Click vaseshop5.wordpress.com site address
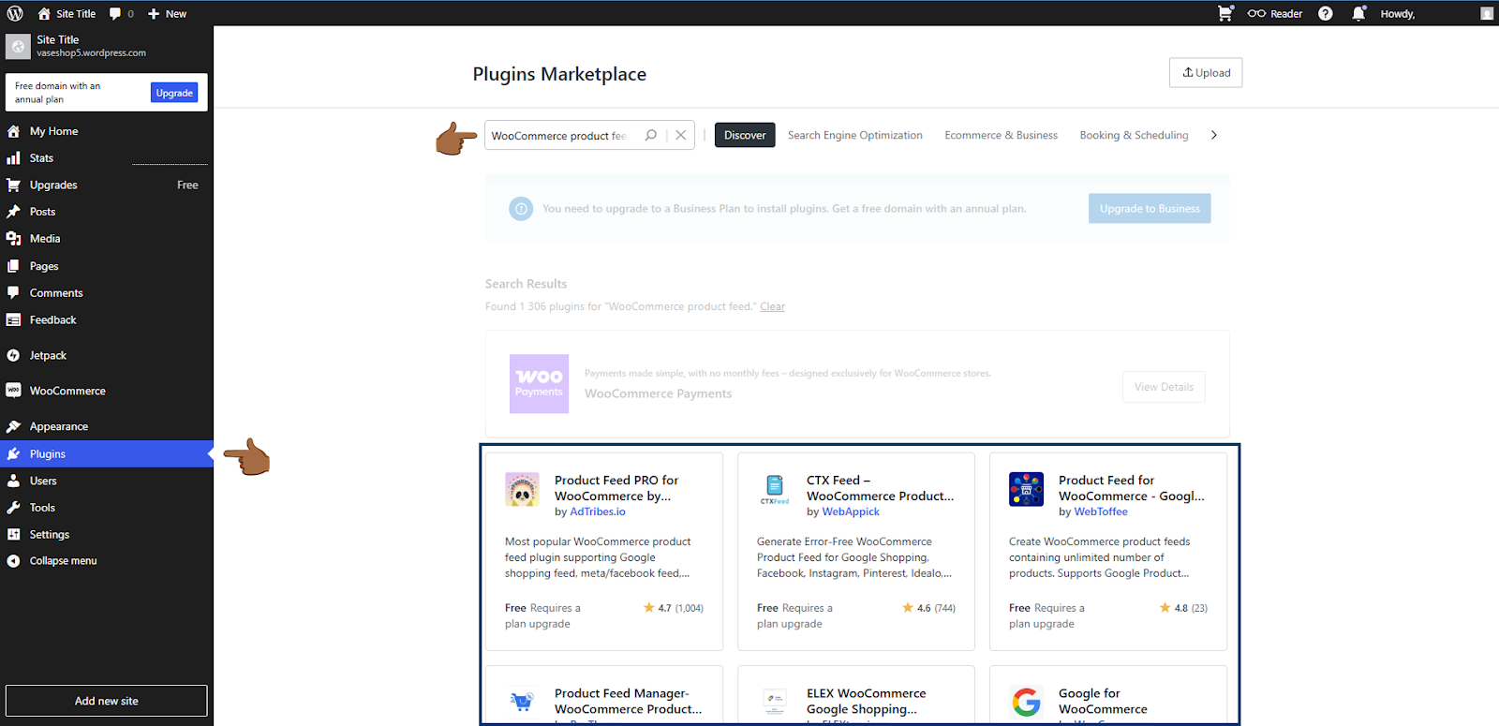 tap(91, 53)
